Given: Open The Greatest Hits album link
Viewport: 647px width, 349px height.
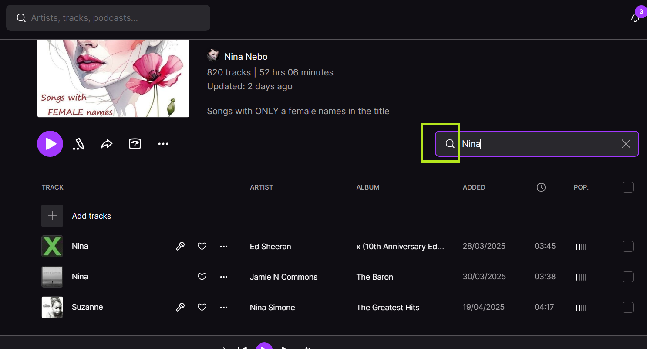Looking at the screenshot, I should click(x=388, y=308).
